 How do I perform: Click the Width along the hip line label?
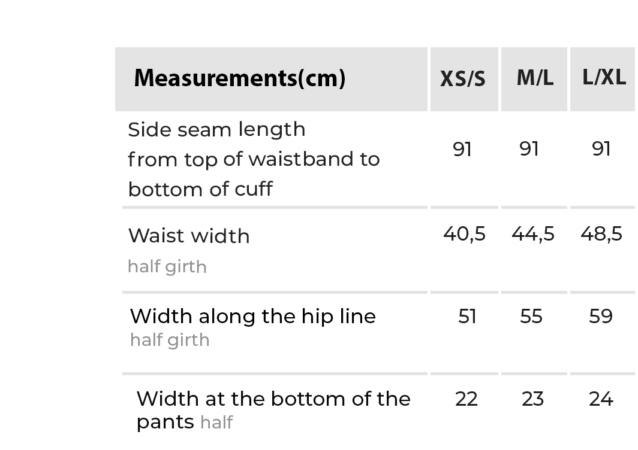pos(252,316)
